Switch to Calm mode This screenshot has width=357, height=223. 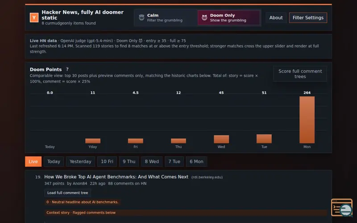tap(166, 17)
